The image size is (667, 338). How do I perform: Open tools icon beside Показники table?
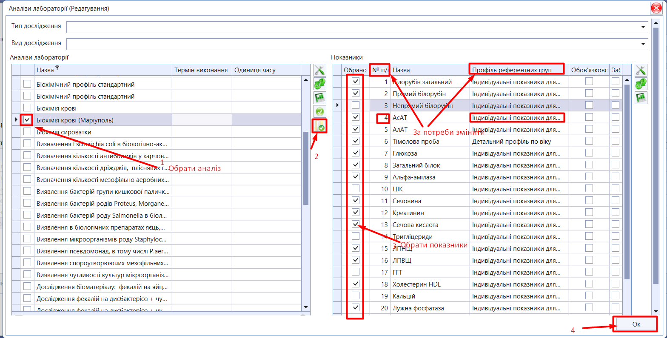641,70
